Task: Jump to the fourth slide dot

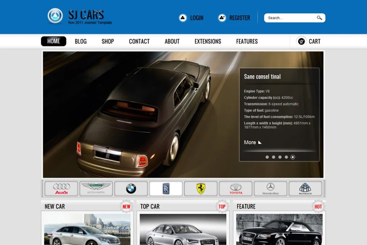Action: tap(286, 157)
